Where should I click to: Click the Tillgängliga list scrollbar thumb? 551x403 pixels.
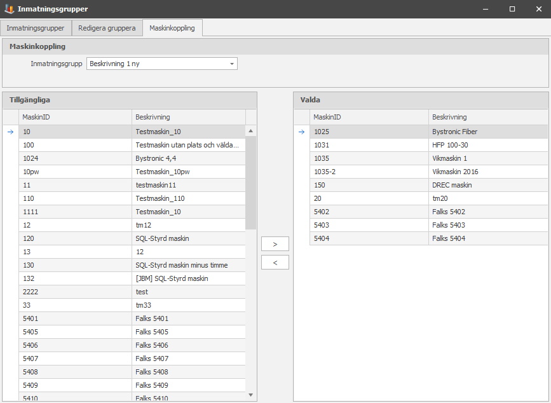[251, 183]
